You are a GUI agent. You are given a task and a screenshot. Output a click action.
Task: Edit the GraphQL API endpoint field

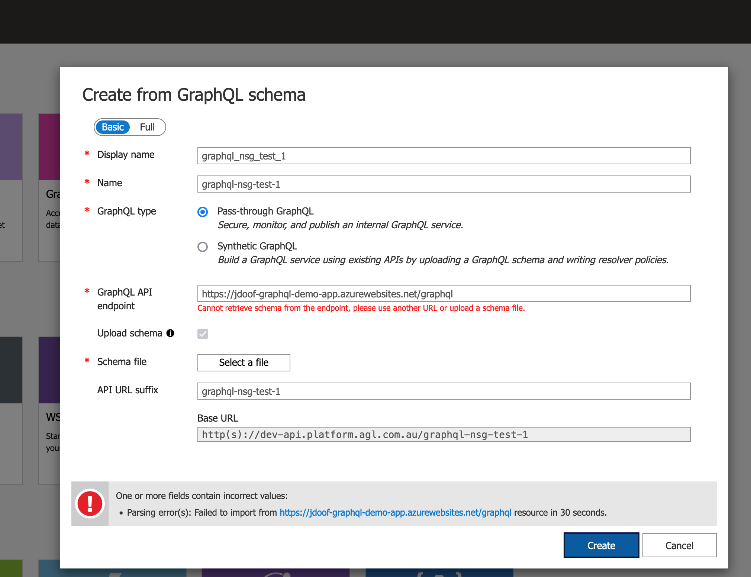coord(444,294)
